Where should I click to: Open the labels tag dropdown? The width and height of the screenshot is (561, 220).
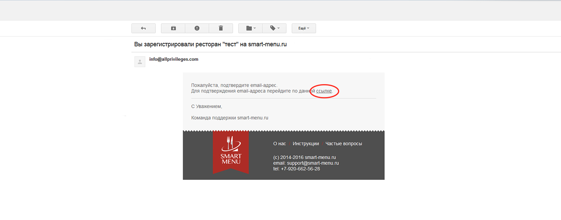pos(274,28)
